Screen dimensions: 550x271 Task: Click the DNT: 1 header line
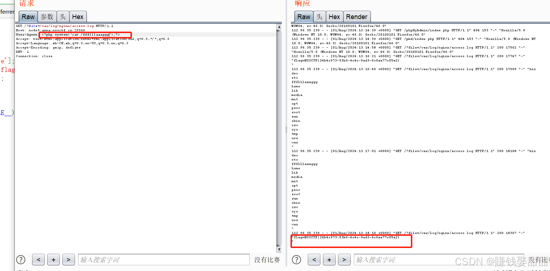pos(22,52)
